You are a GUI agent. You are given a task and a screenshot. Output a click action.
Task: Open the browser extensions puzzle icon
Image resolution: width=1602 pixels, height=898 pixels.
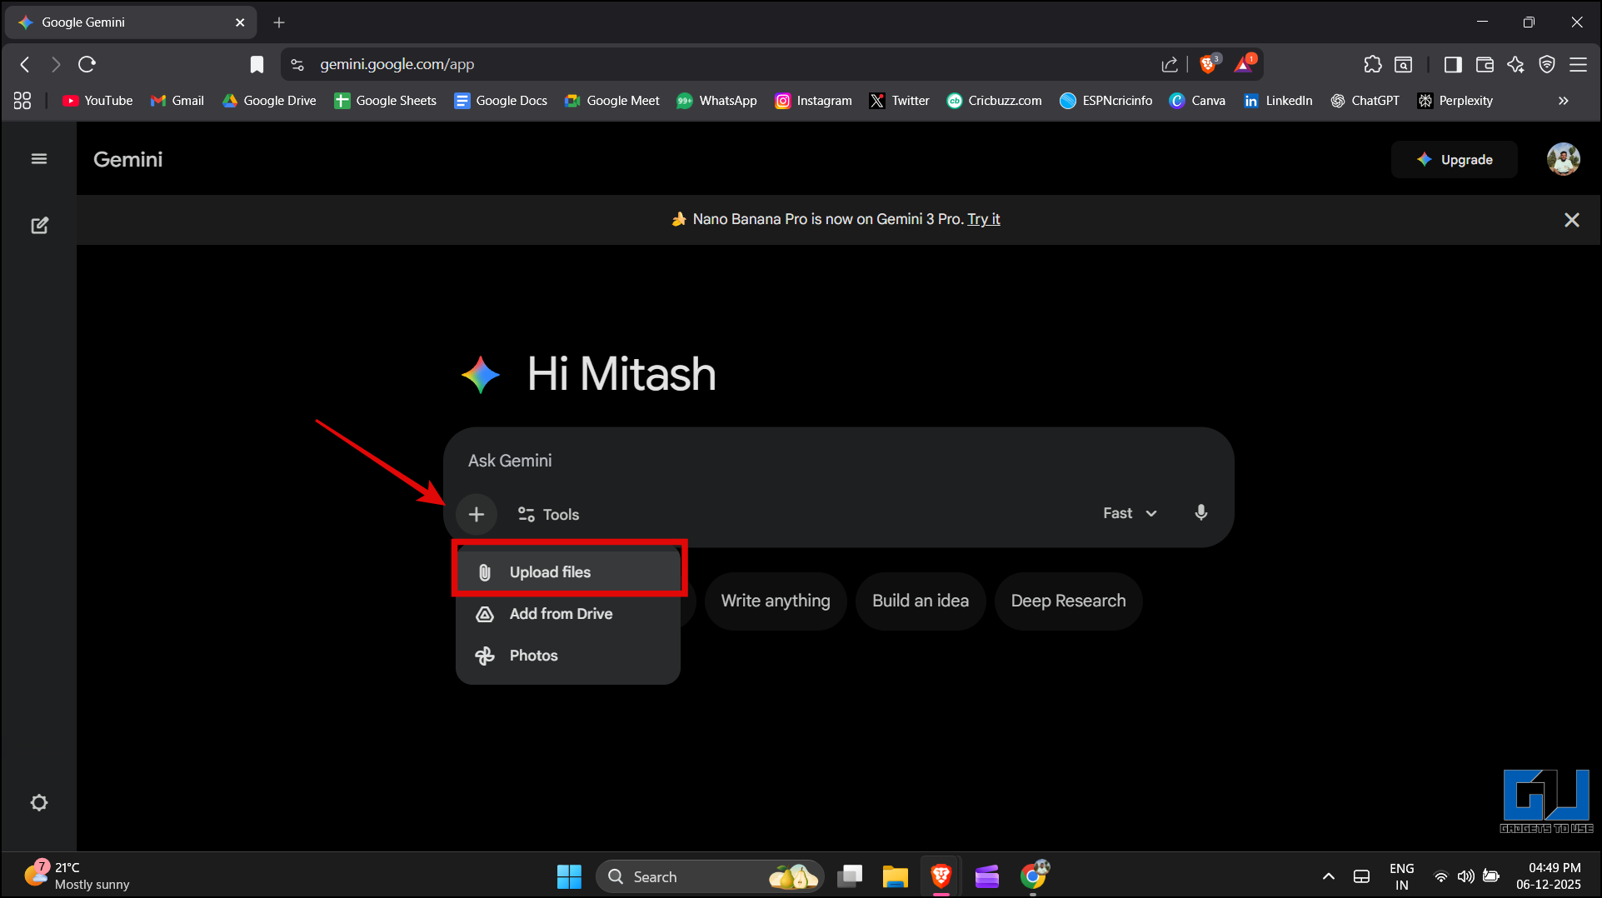[1372, 64]
